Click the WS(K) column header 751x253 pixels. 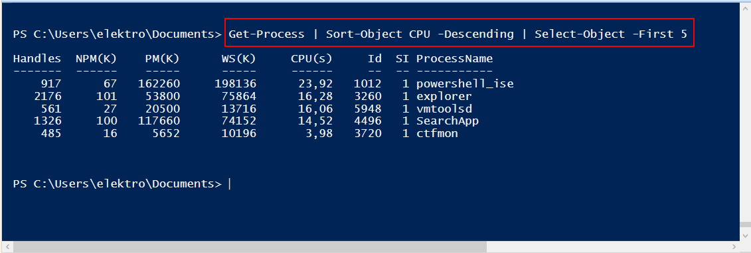pyautogui.click(x=238, y=59)
